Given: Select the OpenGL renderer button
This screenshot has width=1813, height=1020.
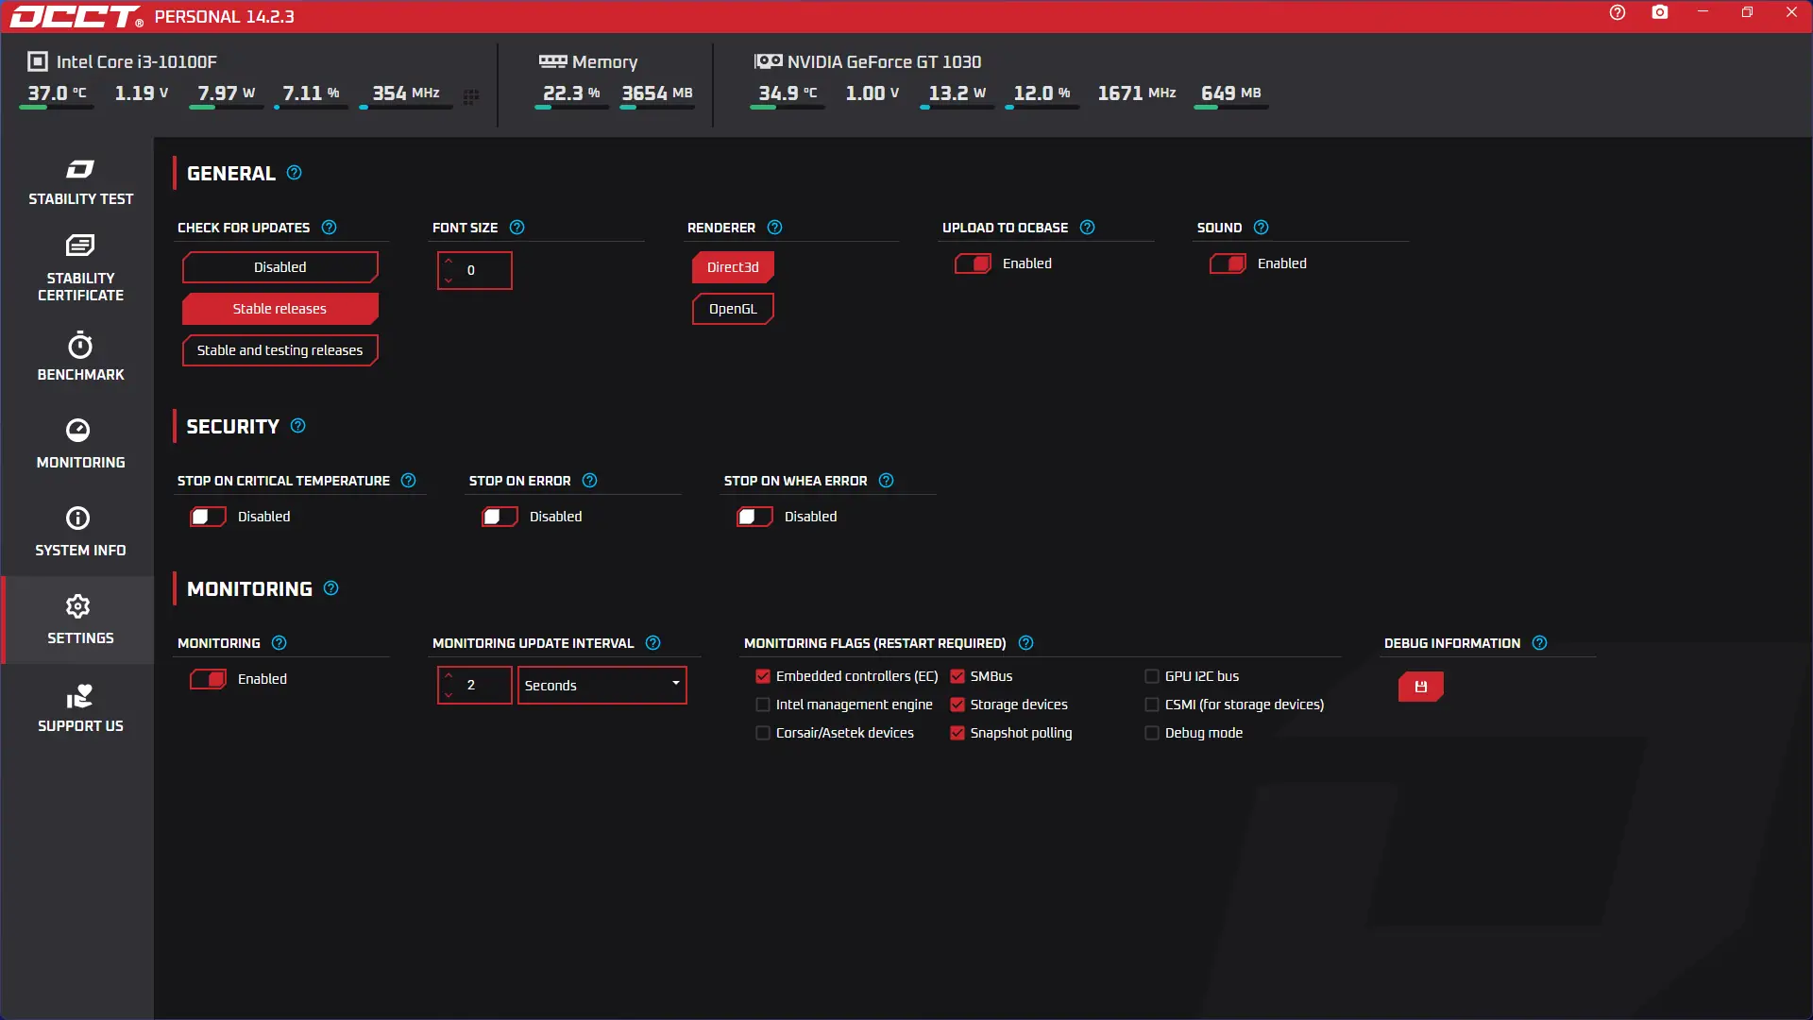Looking at the screenshot, I should tap(733, 309).
